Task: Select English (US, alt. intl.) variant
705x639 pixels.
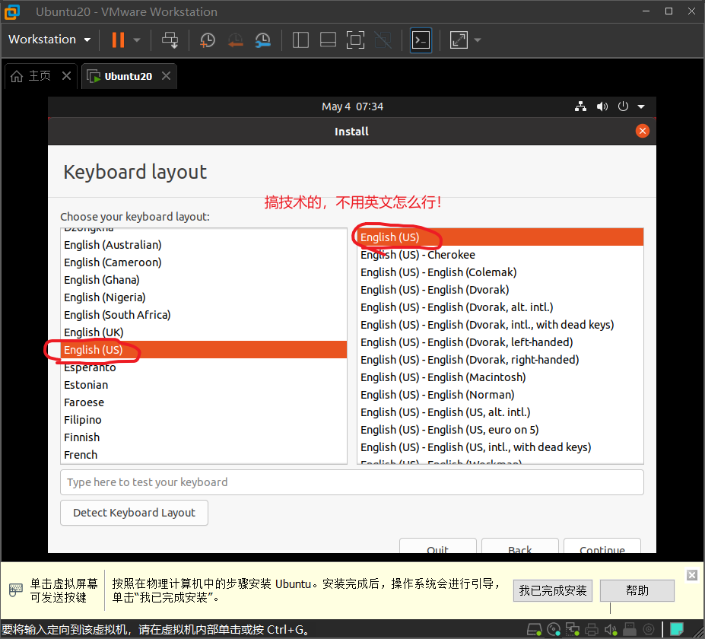Action: click(x=500, y=412)
